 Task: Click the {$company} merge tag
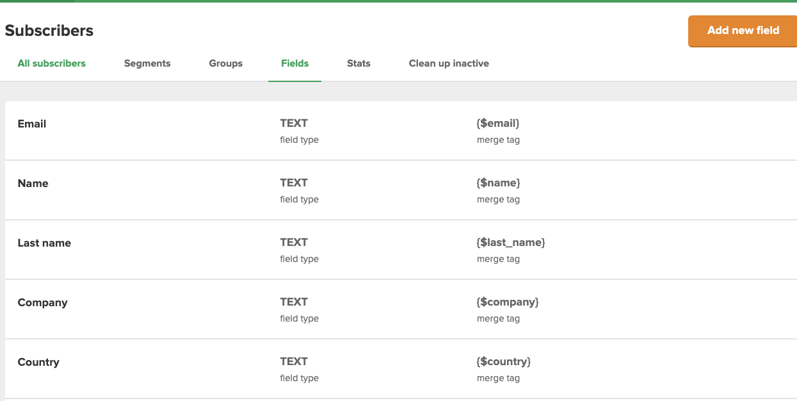(508, 302)
